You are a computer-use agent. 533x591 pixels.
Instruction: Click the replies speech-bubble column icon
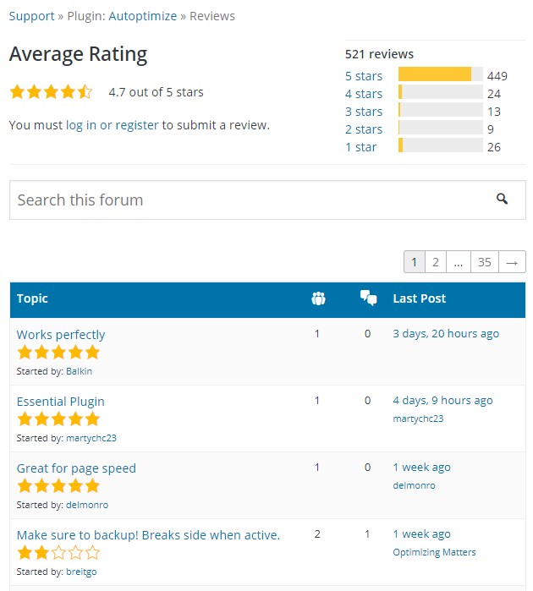368,298
